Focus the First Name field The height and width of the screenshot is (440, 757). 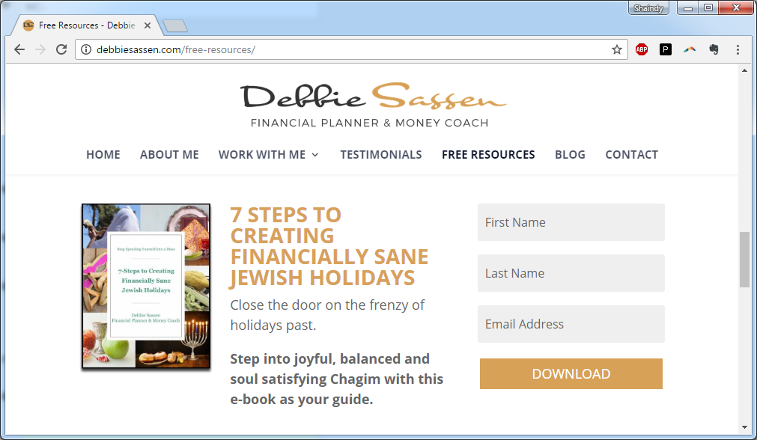pos(571,222)
